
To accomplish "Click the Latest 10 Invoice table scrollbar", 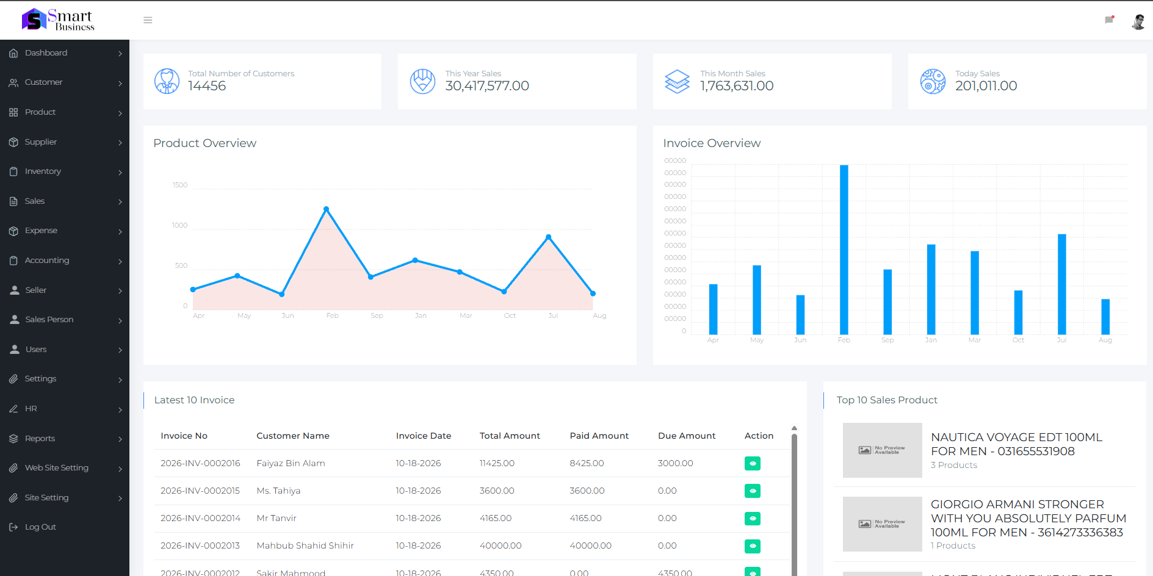I will pos(794,500).
